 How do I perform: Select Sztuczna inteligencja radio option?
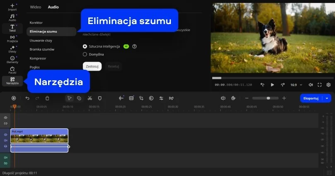click(x=85, y=46)
